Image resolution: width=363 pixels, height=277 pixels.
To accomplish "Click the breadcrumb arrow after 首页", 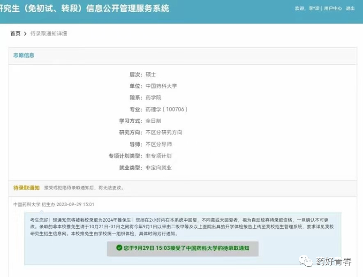I will [x=25, y=34].
